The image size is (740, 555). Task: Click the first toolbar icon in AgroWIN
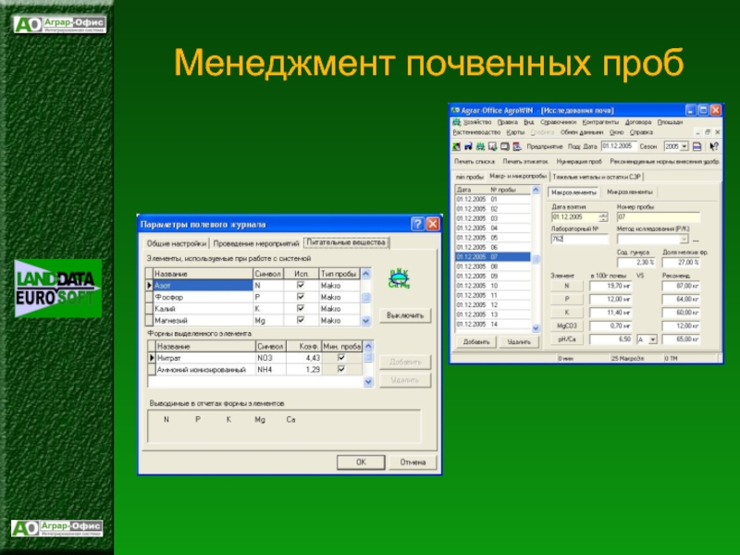coord(456,146)
